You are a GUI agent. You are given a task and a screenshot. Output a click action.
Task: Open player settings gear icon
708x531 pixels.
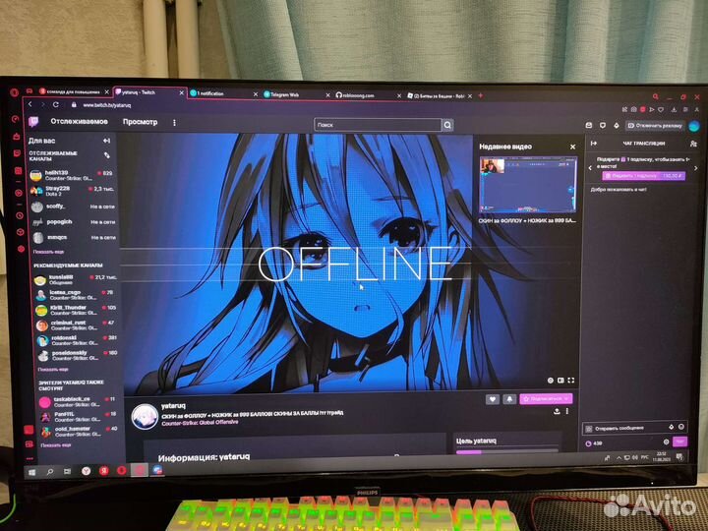[550, 381]
